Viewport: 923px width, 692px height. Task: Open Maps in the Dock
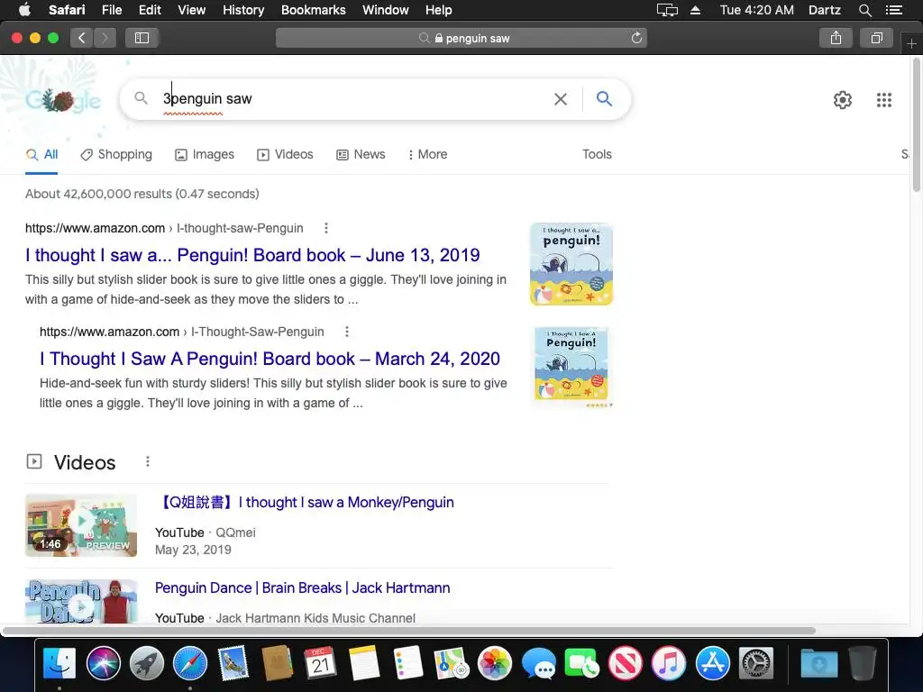452,662
